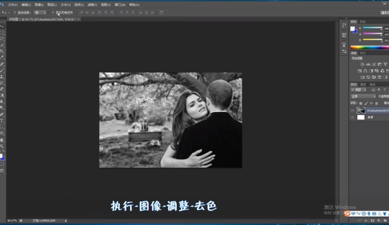Open the 文件 (File) menu
This screenshot has width=389, height=225.
coord(13,5)
